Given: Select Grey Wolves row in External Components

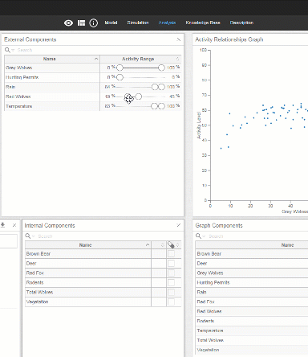Looking at the screenshot, I should click(52, 68).
